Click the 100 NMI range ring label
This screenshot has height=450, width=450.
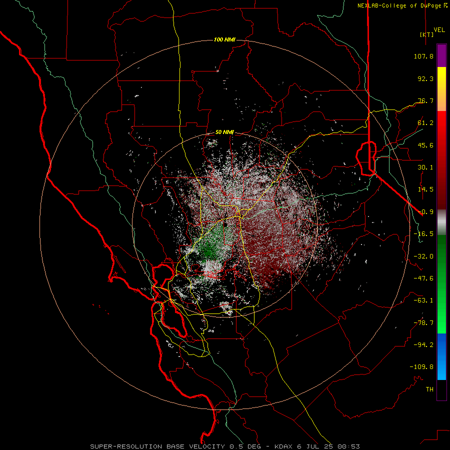224,39
